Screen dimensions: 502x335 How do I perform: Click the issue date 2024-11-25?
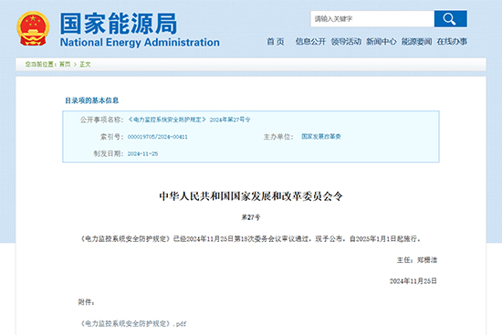point(142,153)
